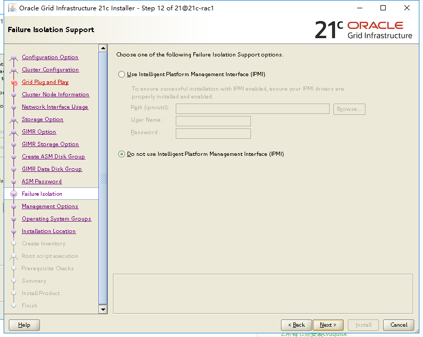Click the Root script execution step text
Image resolution: width=423 pixels, height=337 pixels.
coord(50,256)
